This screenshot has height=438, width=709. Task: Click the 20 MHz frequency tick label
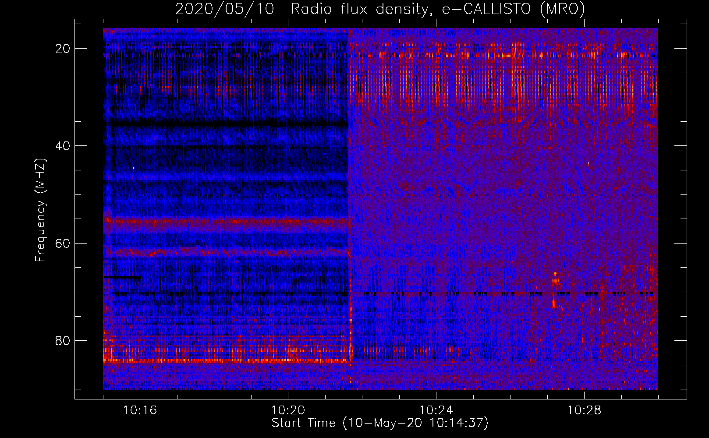[x=63, y=49]
